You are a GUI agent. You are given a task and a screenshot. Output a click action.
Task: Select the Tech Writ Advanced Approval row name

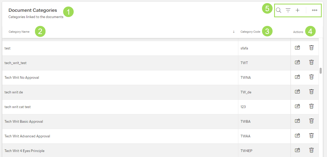click(x=27, y=136)
